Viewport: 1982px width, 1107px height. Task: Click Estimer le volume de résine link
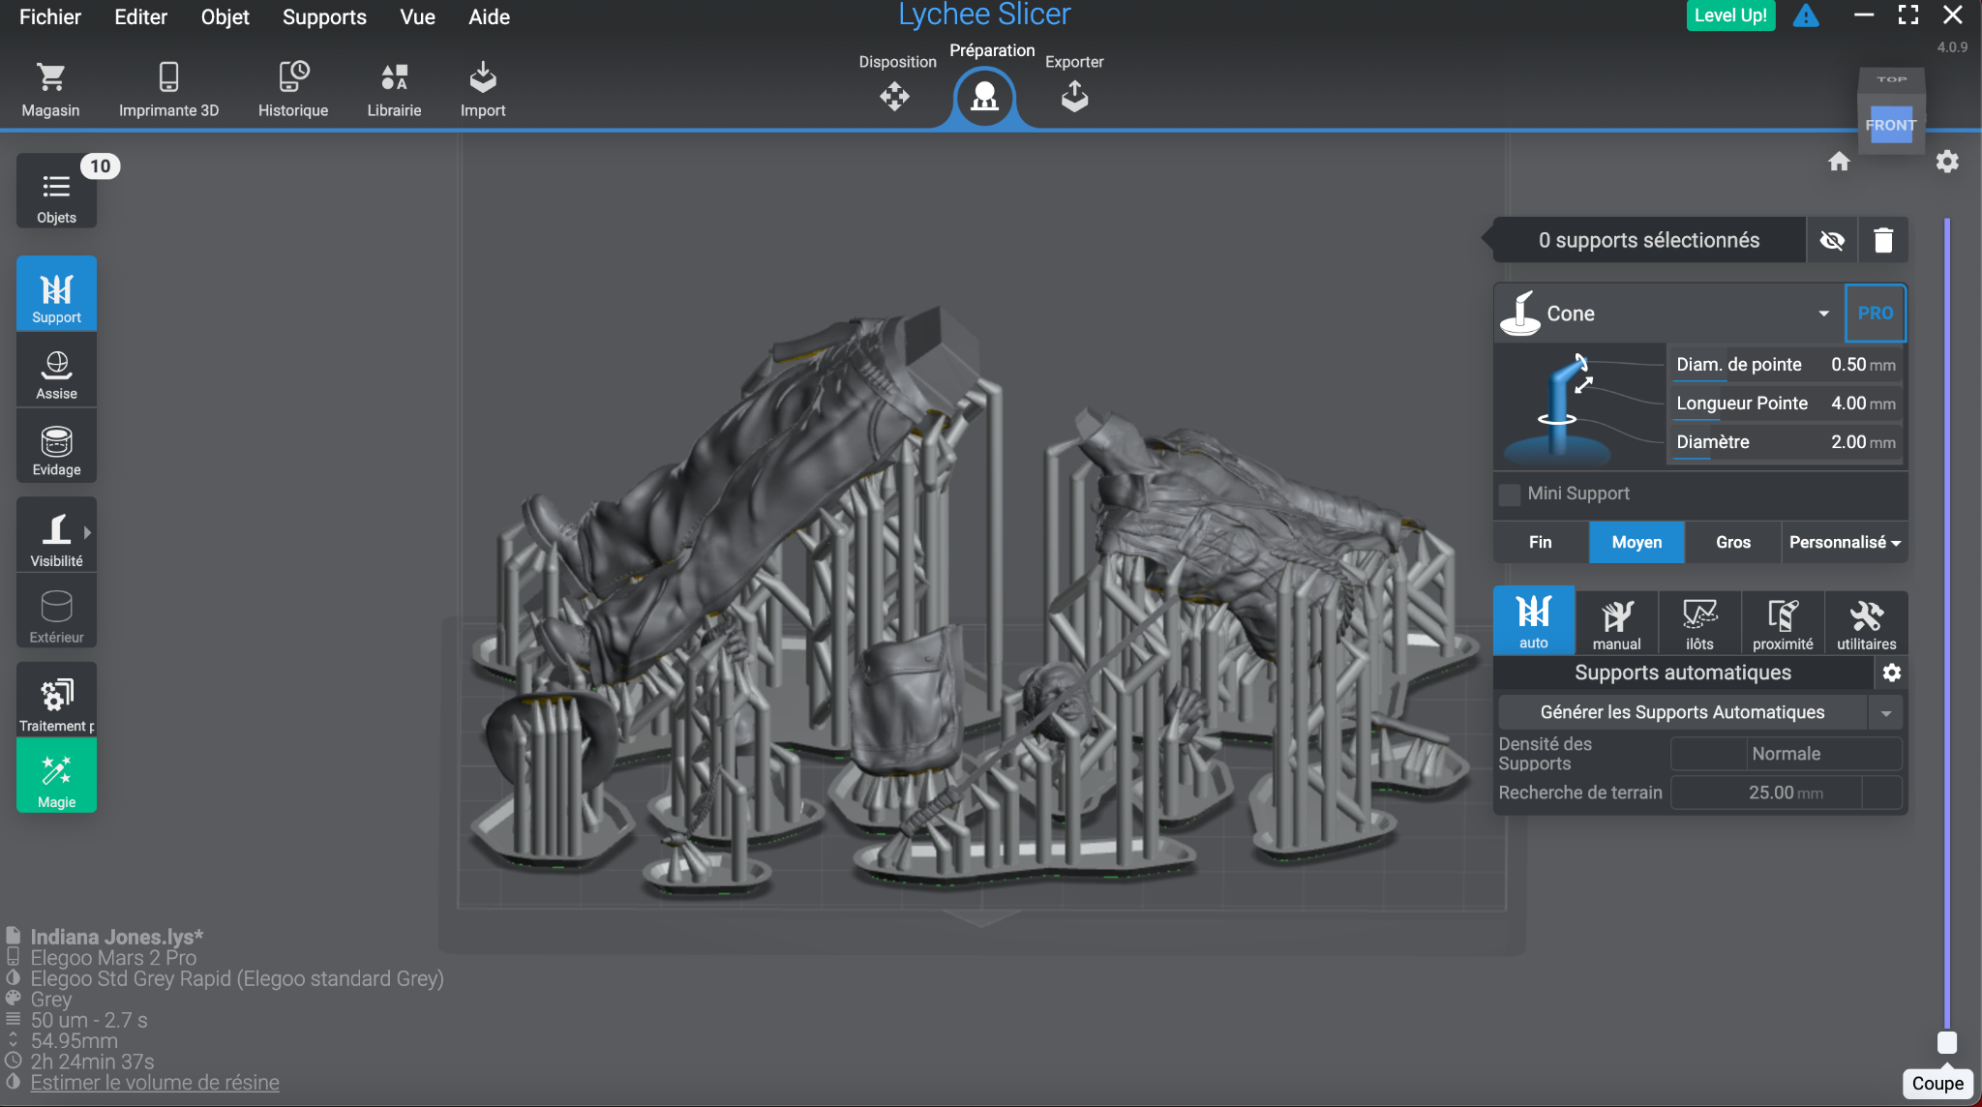point(155,1083)
